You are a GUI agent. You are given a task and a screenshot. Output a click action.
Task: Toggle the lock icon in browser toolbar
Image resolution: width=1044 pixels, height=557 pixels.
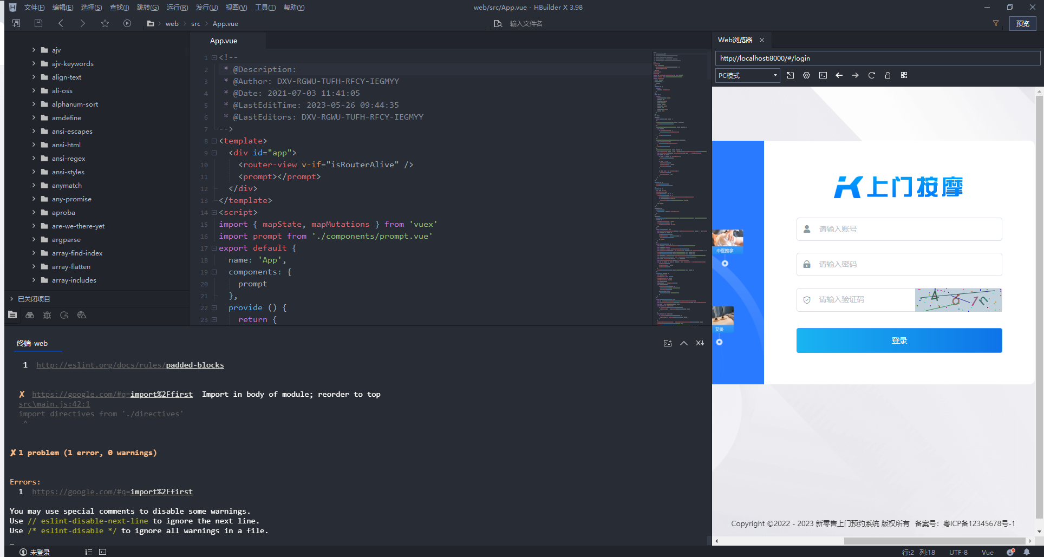coord(888,75)
